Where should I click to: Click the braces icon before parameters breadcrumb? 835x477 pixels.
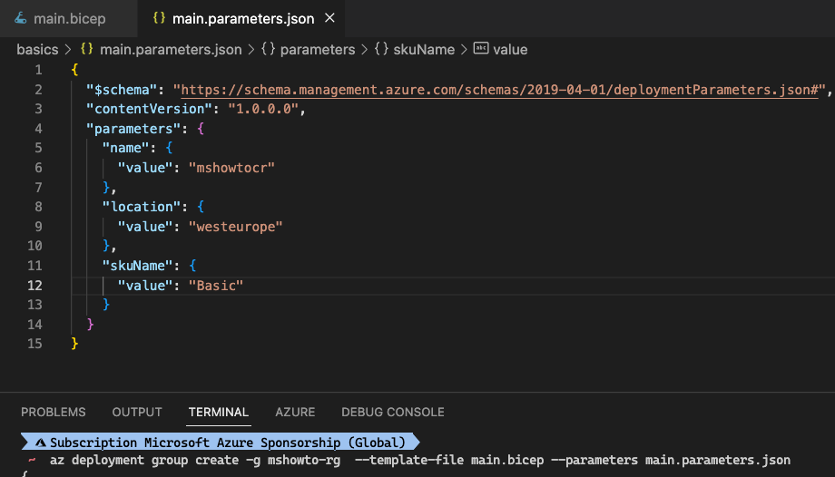268,49
